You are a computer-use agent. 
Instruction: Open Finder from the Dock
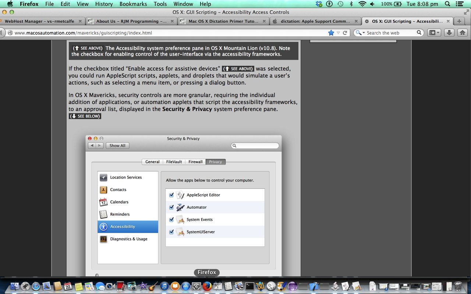point(14,286)
